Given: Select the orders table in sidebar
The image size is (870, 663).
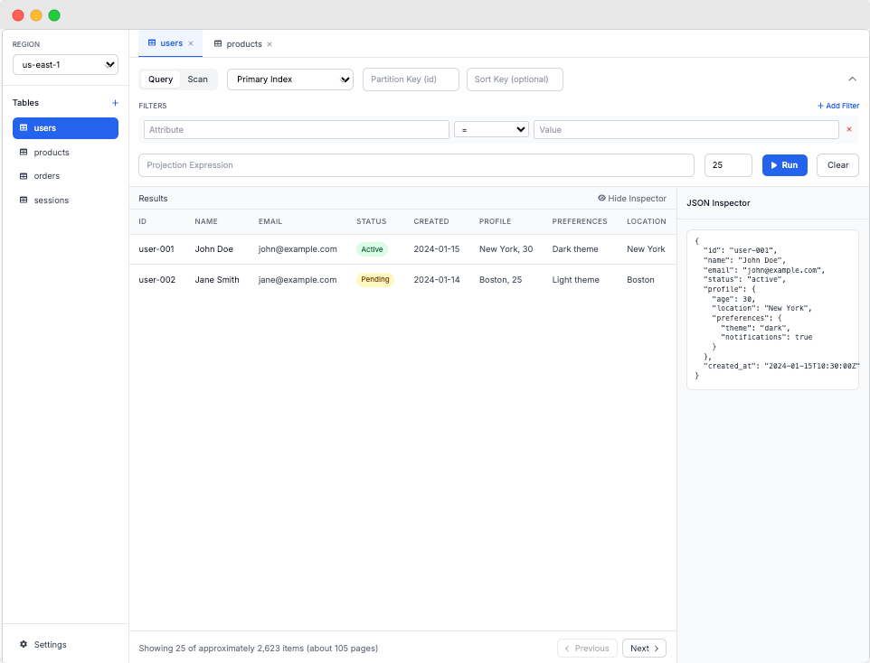Looking at the screenshot, I should 65,176.
